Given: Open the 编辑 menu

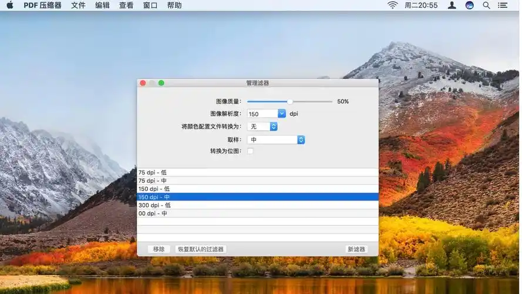Looking at the screenshot, I should pos(102,5).
